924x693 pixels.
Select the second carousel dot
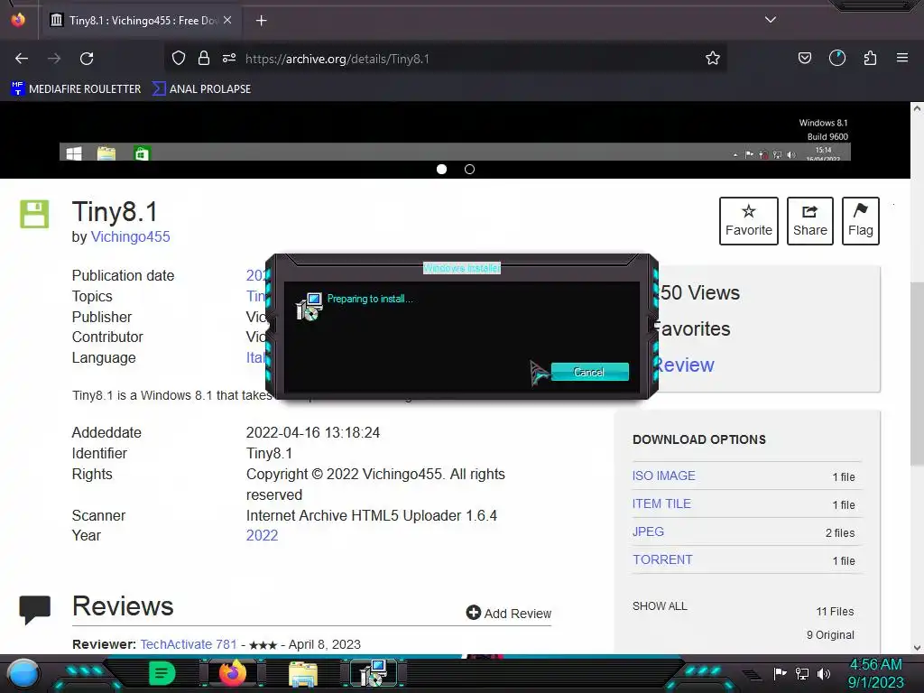pyautogui.click(x=469, y=169)
